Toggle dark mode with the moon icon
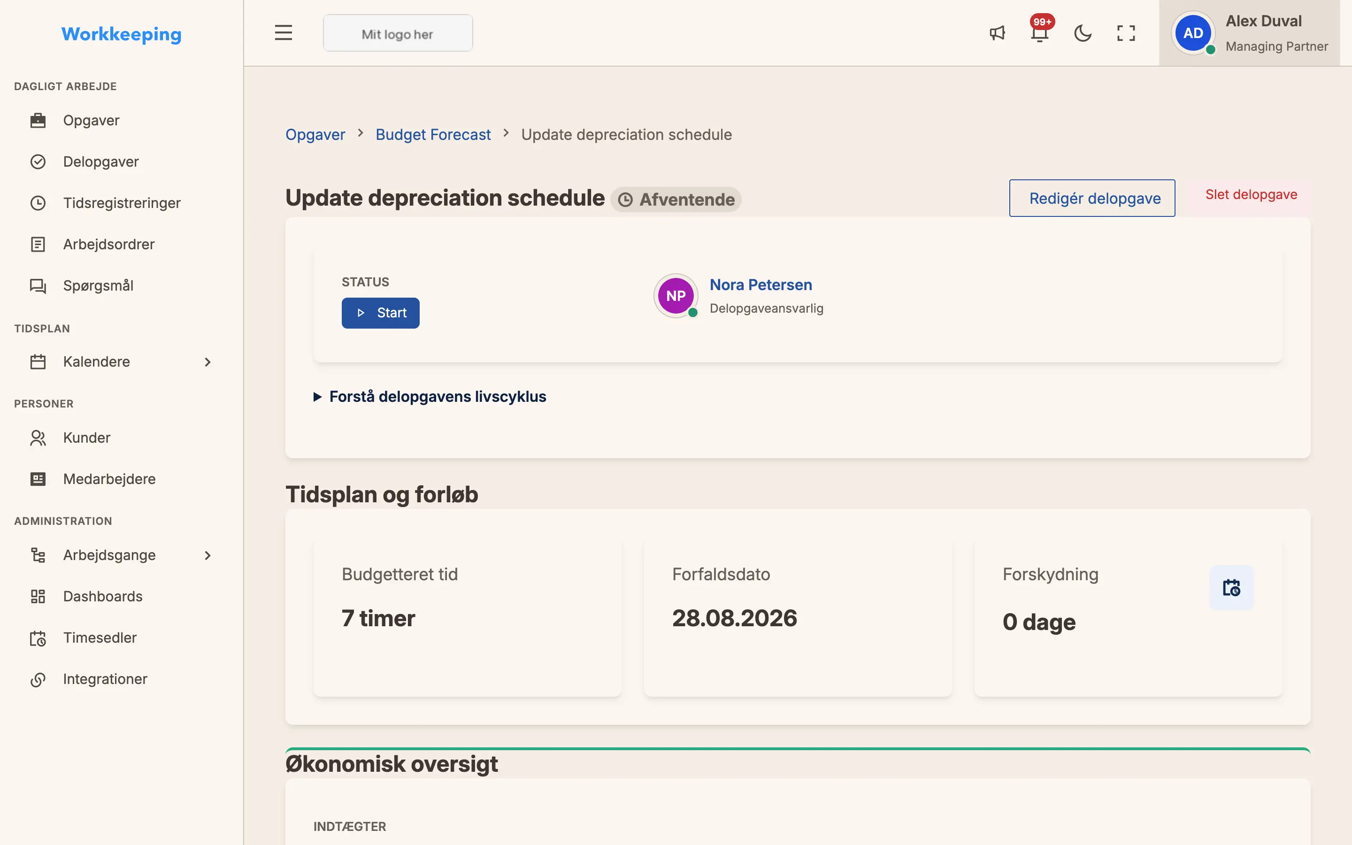The height and width of the screenshot is (845, 1352). click(x=1083, y=33)
